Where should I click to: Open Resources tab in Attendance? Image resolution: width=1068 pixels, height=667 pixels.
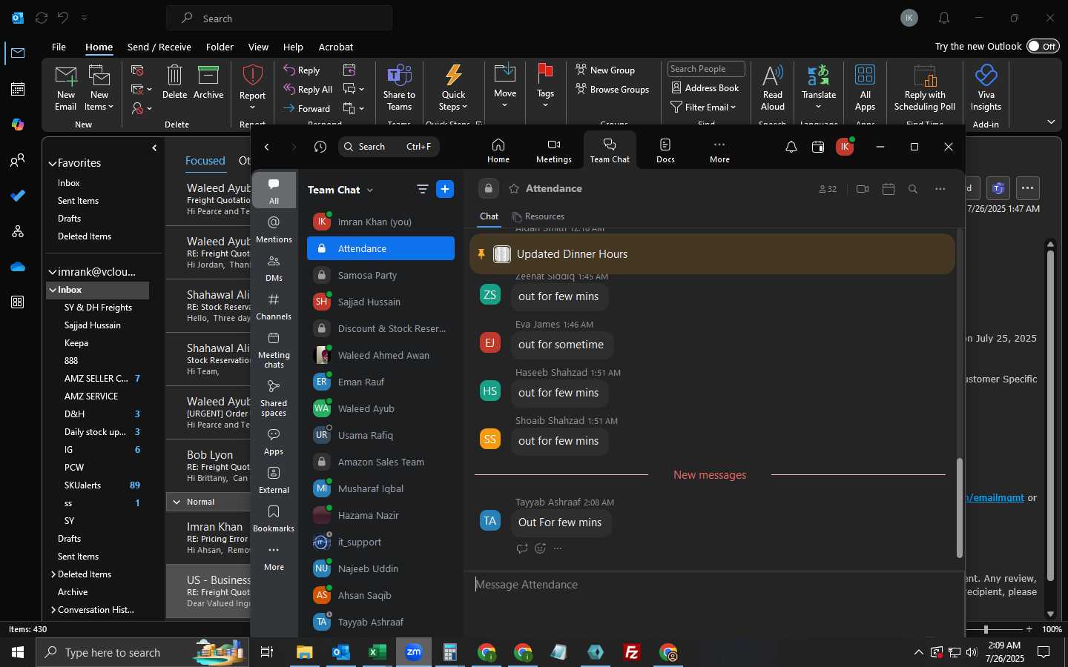click(x=538, y=216)
